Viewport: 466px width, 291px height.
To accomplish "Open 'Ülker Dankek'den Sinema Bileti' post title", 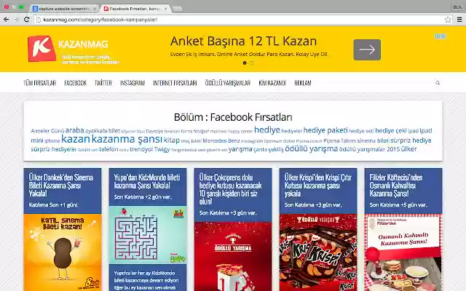I will pyautogui.click(x=61, y=186).
